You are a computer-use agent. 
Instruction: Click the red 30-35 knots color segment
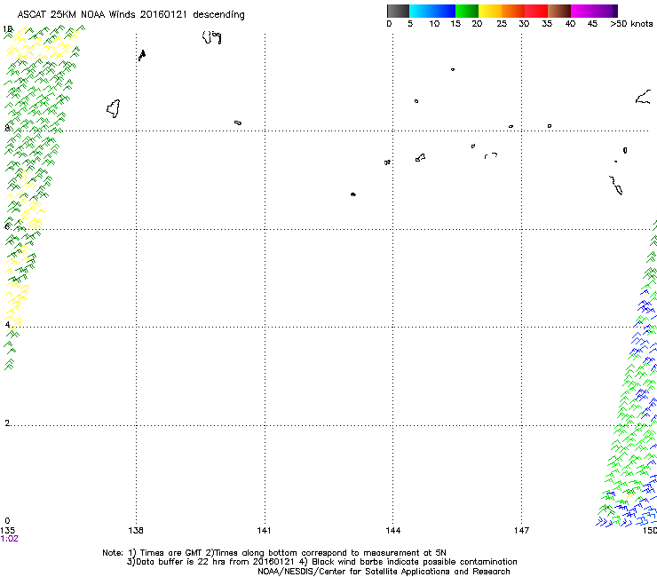coord(536,11)
